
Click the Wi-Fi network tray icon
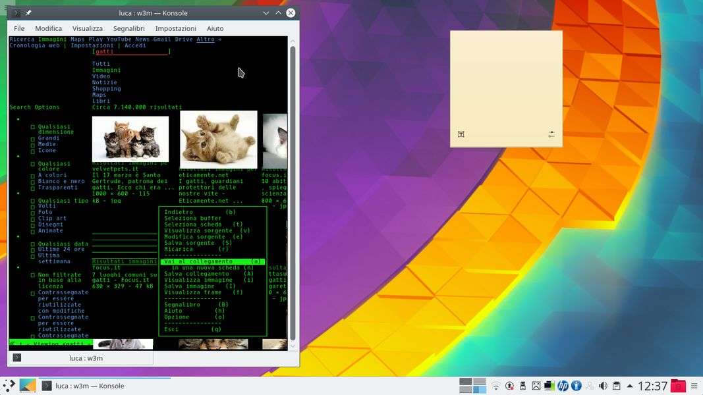tap(495, 386)
